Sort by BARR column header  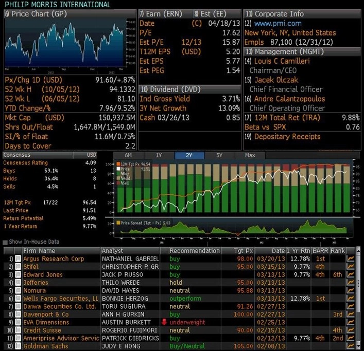click(x=320, y=251)
